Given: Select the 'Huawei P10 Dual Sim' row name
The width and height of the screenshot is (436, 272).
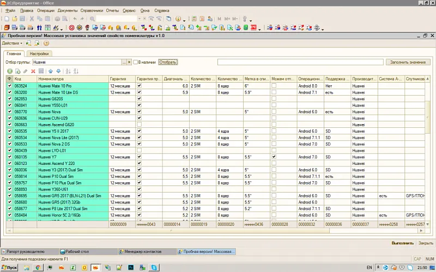Looking at the screenshot, I should point(56,176).
